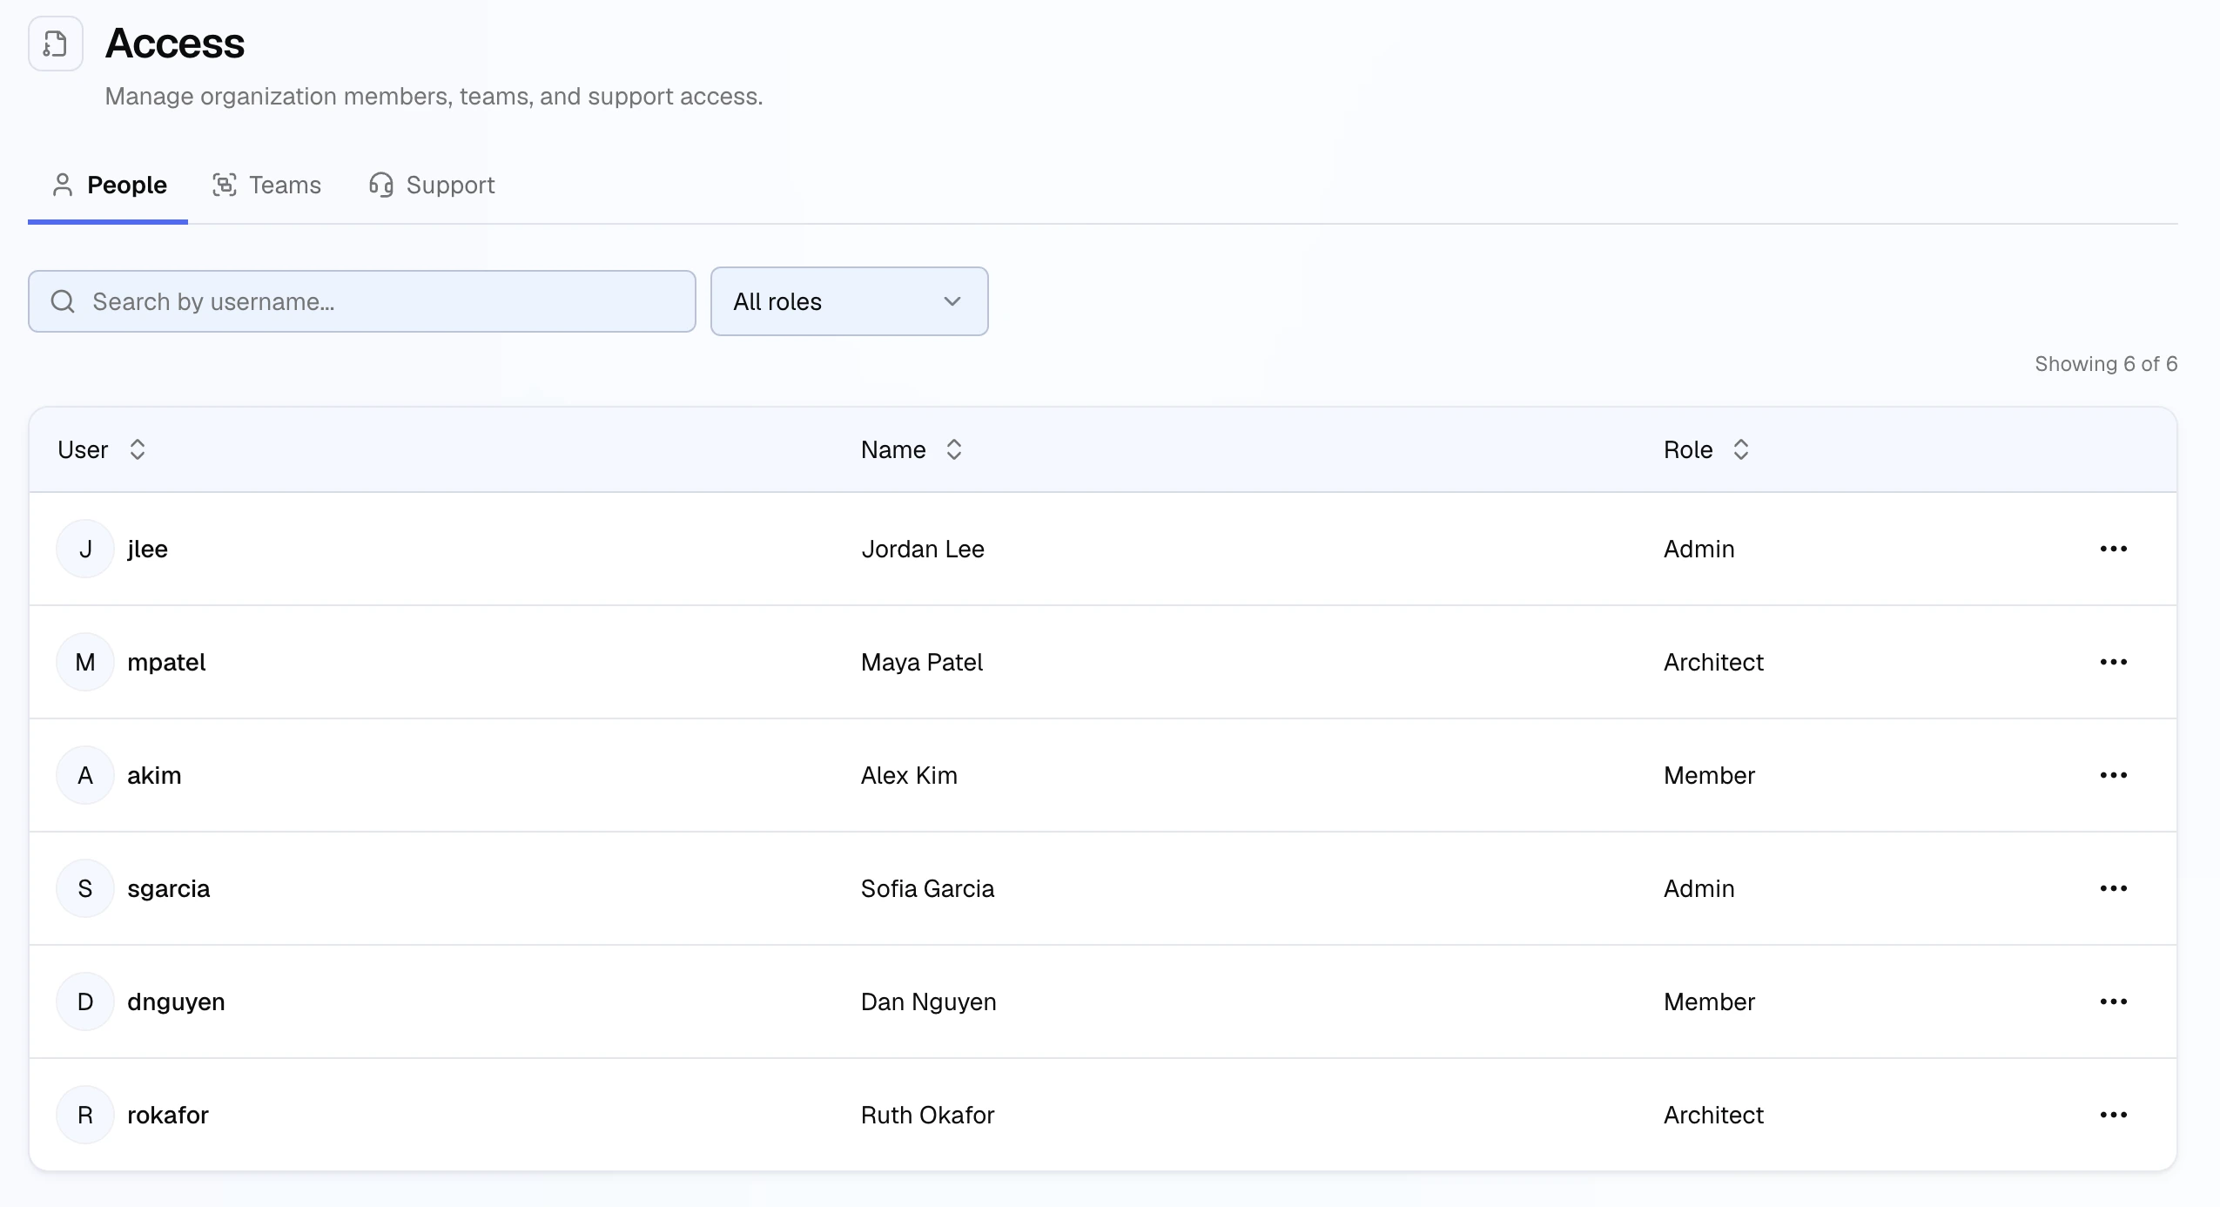Click the D avatar of dnguyen
This screenshot has height=1207, width=2220.
(85, 1001)
